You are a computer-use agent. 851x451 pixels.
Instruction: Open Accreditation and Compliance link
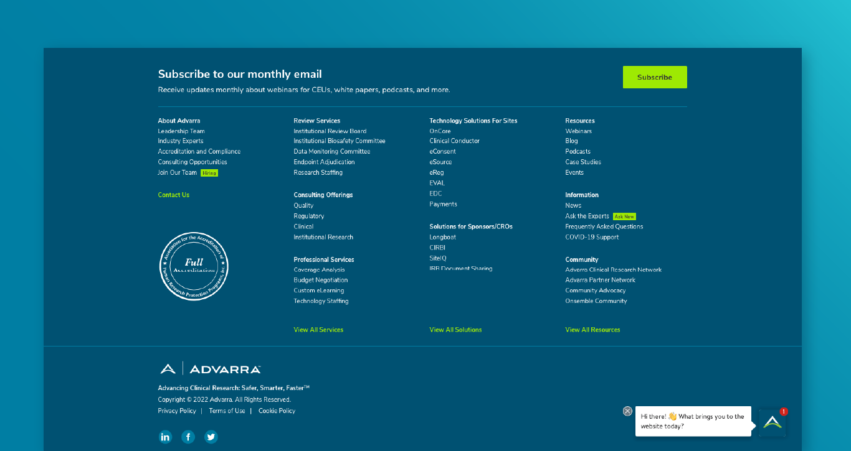click(199, 152)
